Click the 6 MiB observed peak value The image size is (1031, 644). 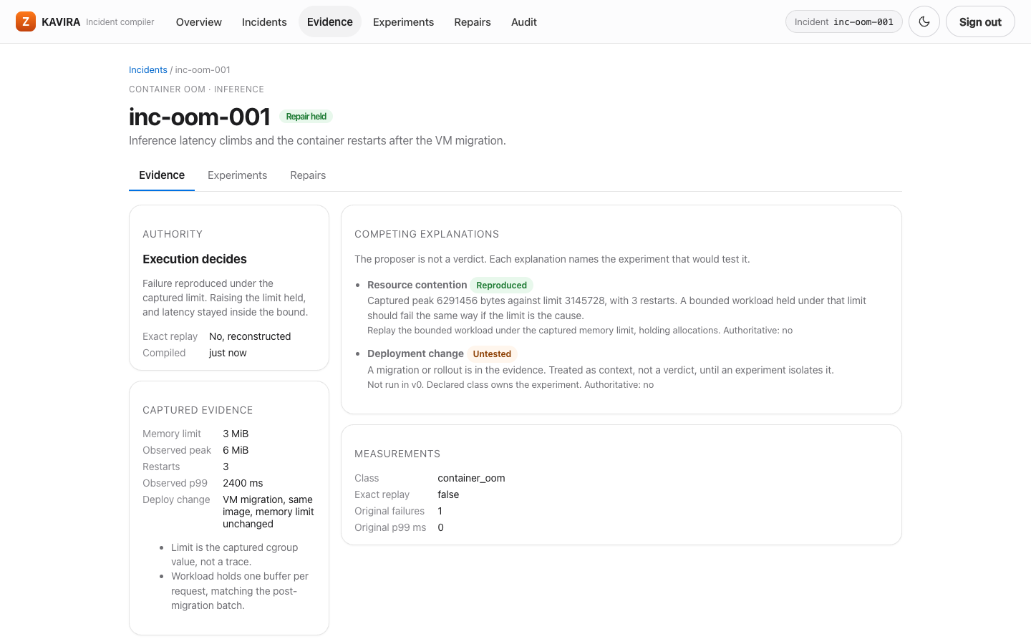point(236,450)
